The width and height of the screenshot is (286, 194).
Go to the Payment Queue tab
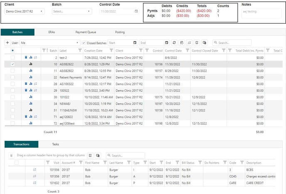pyautogui.click(x=86, y=32)
